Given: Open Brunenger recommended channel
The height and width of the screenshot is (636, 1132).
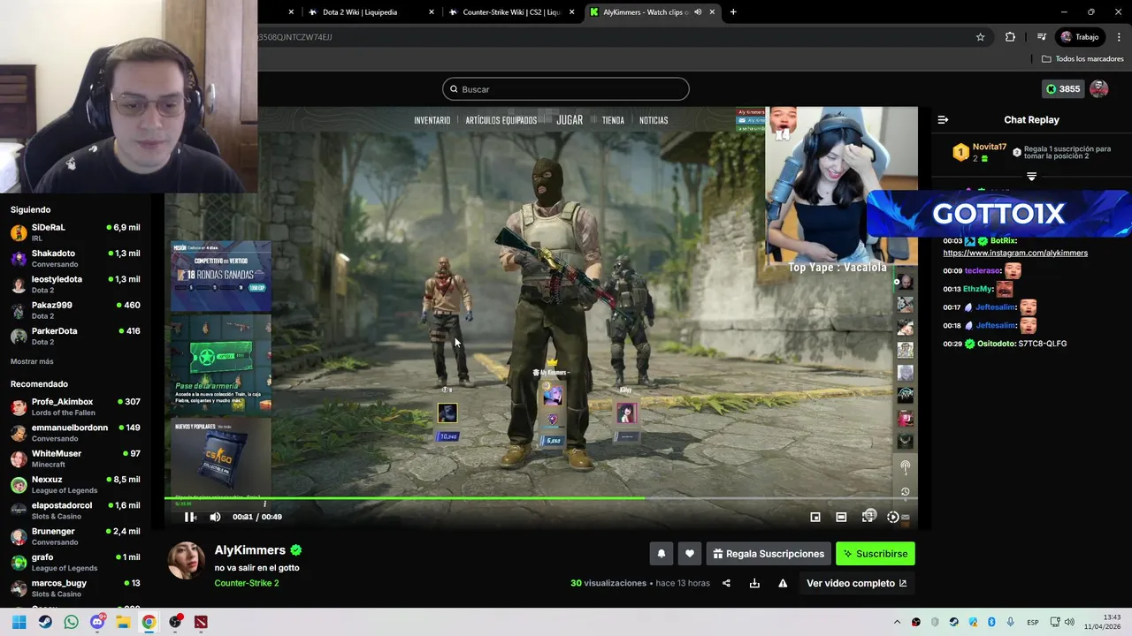Looking at the screenshot, I should (x=75, y=536).
